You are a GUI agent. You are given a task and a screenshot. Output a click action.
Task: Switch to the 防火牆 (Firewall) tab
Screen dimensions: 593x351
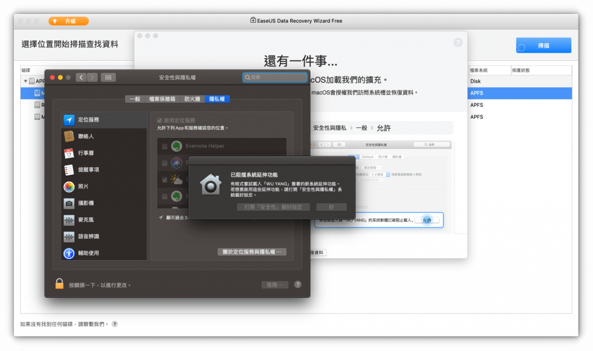[x=192, y=99]
